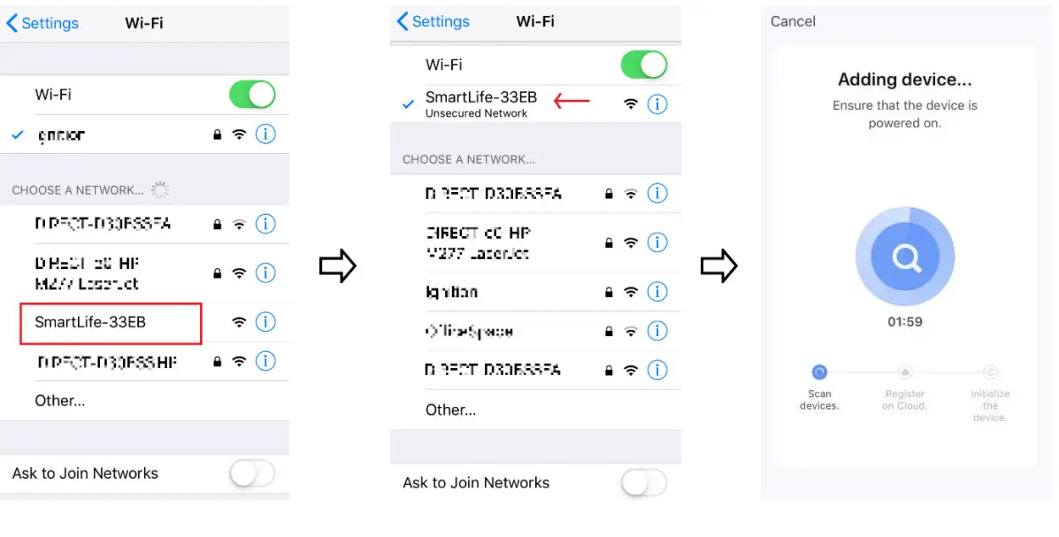Tap the Initialize the device step icon

[x=990, y=372]
